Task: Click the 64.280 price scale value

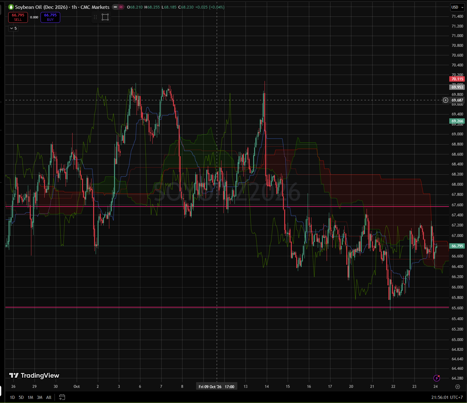Action: click(457, 378)
